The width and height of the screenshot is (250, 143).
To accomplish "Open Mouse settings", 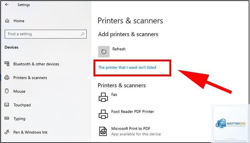I will [x=19, y=91].
